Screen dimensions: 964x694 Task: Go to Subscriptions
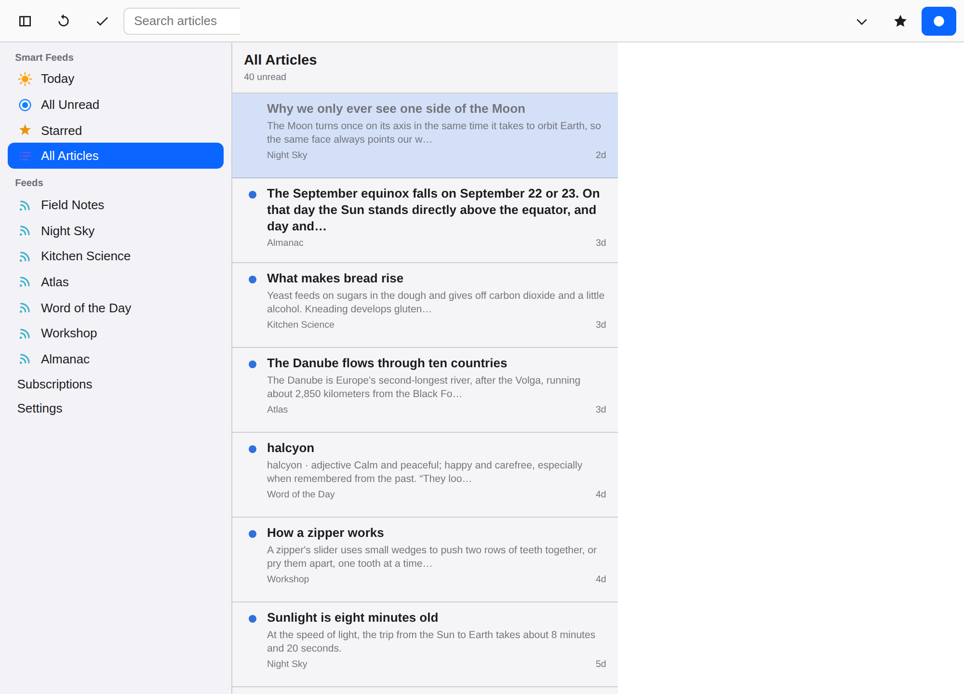coord(54,384)
